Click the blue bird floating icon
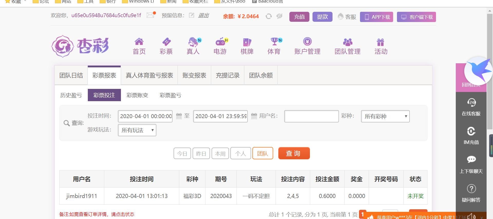Viewport: 493px width, 219px height. 478,71
